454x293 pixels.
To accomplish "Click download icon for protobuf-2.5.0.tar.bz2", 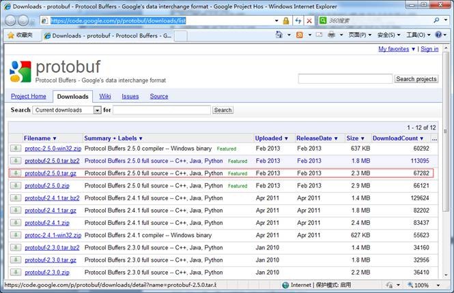I will pos(16,161).
